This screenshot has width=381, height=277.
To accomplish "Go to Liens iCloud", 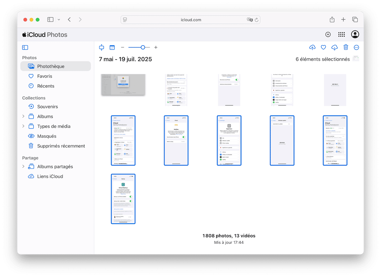I will click(50, 176).
